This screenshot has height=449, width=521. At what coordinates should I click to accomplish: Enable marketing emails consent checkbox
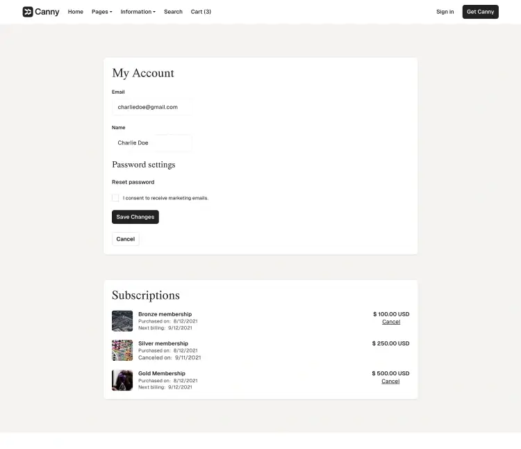[x=115, y=198]
